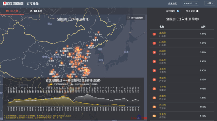This screenshot has height=121, width=217.
Task: Open 晋中市 link in ranking
Action: click(163, 114)
